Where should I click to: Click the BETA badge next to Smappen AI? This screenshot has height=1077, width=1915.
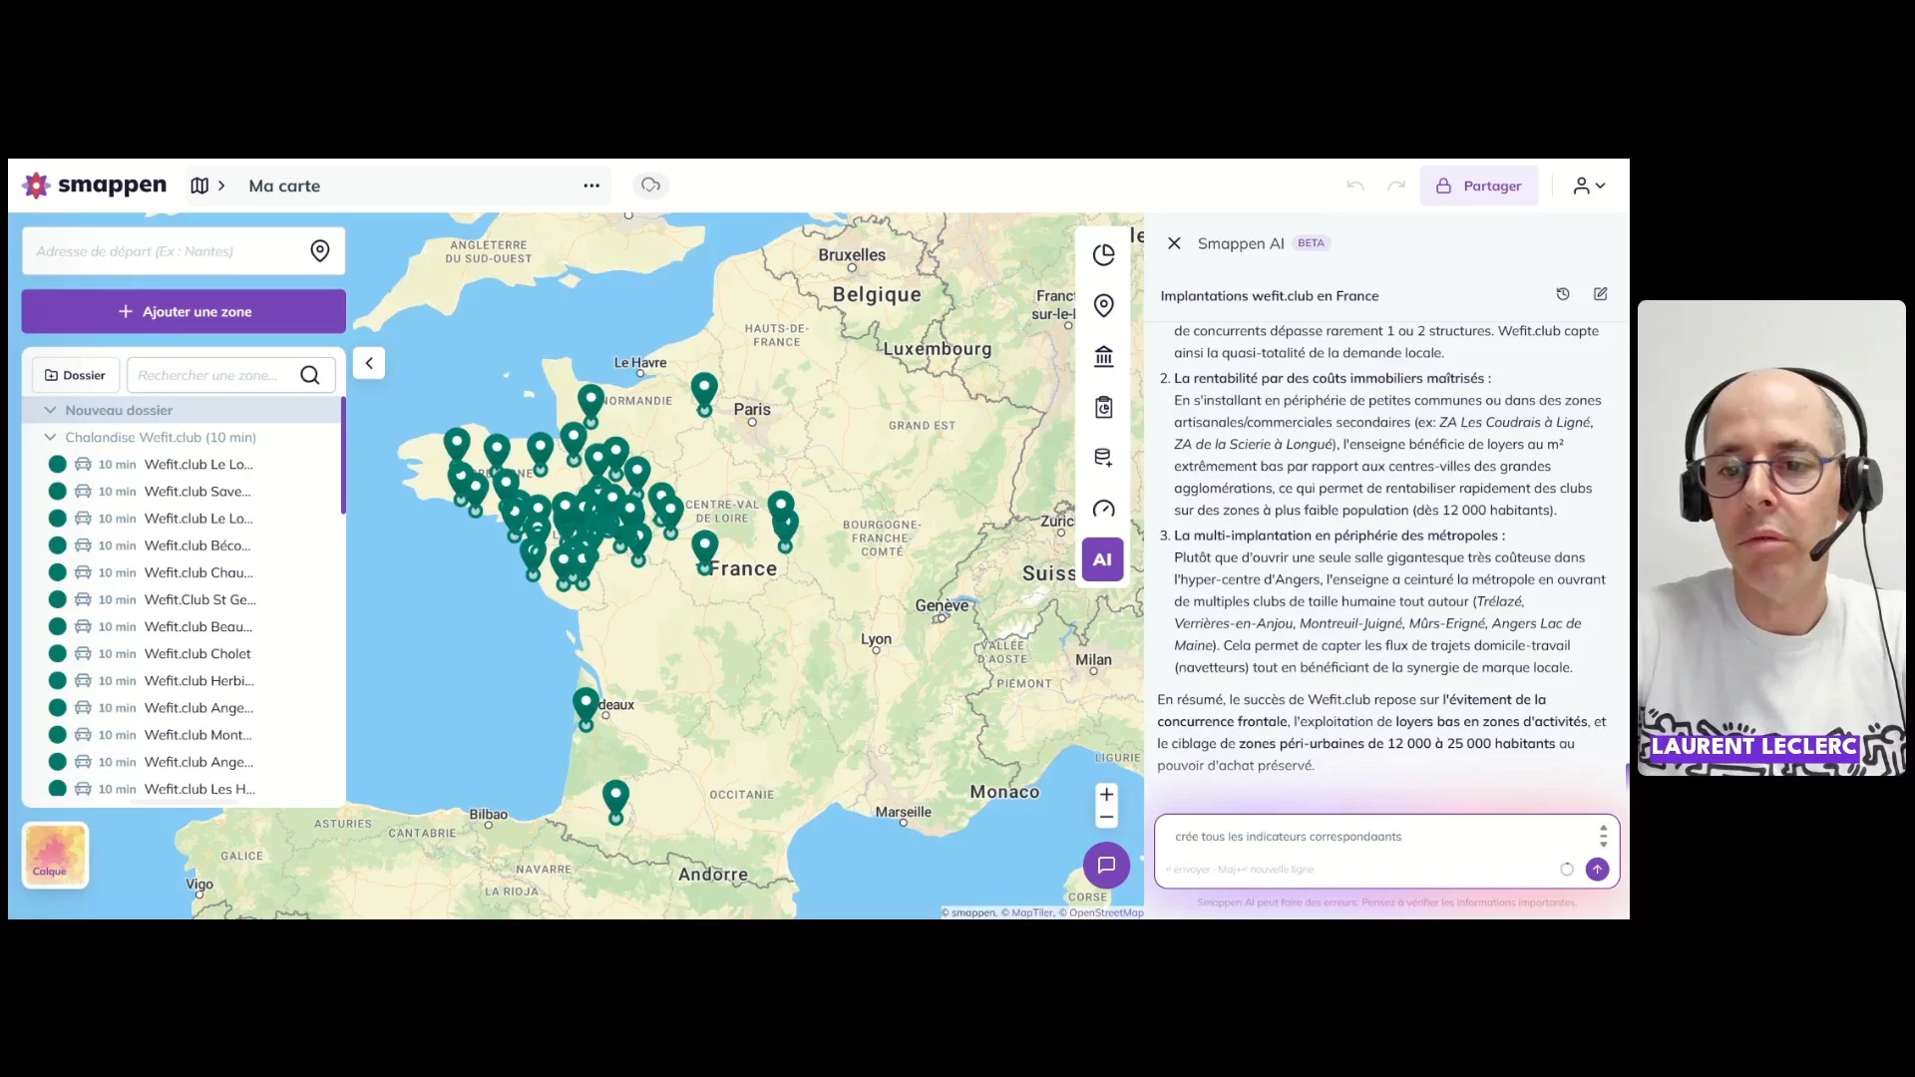pos(1311,243)
